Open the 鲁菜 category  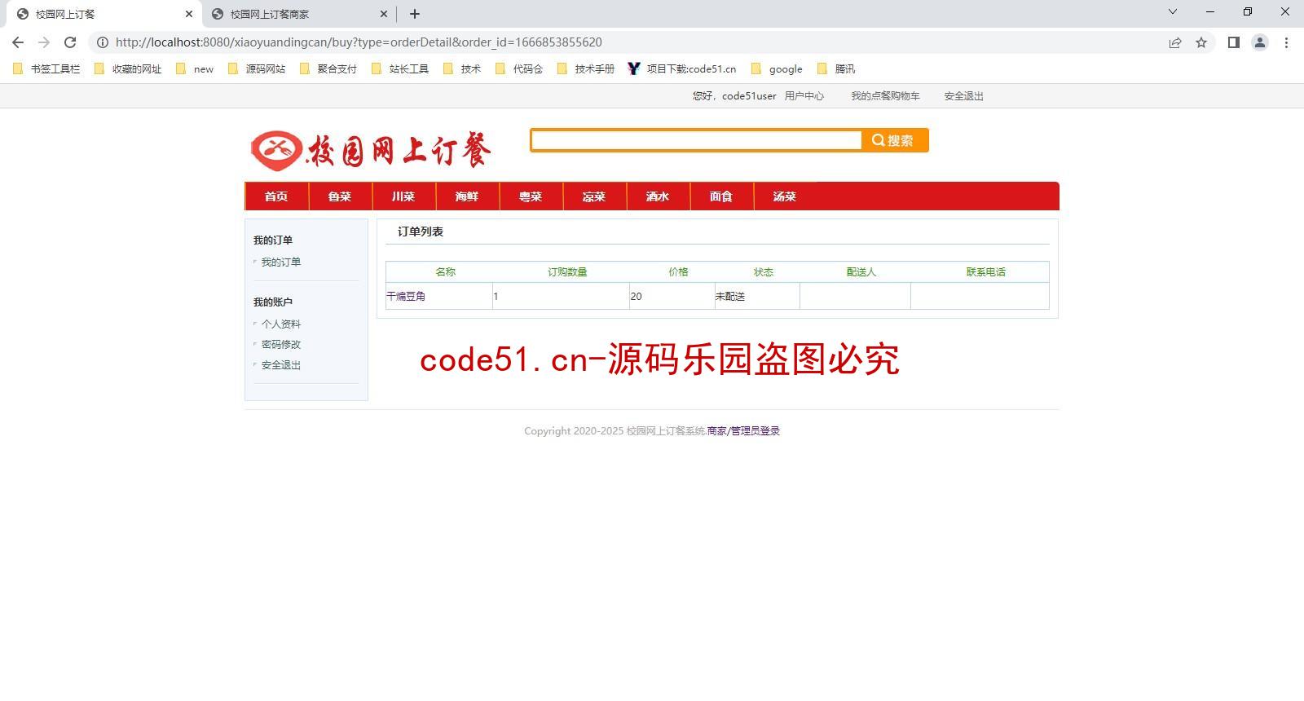pos(340,196)
